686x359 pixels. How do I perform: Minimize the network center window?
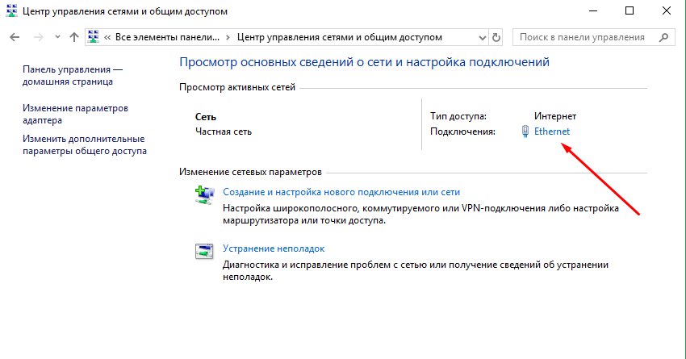coord(593,11)
